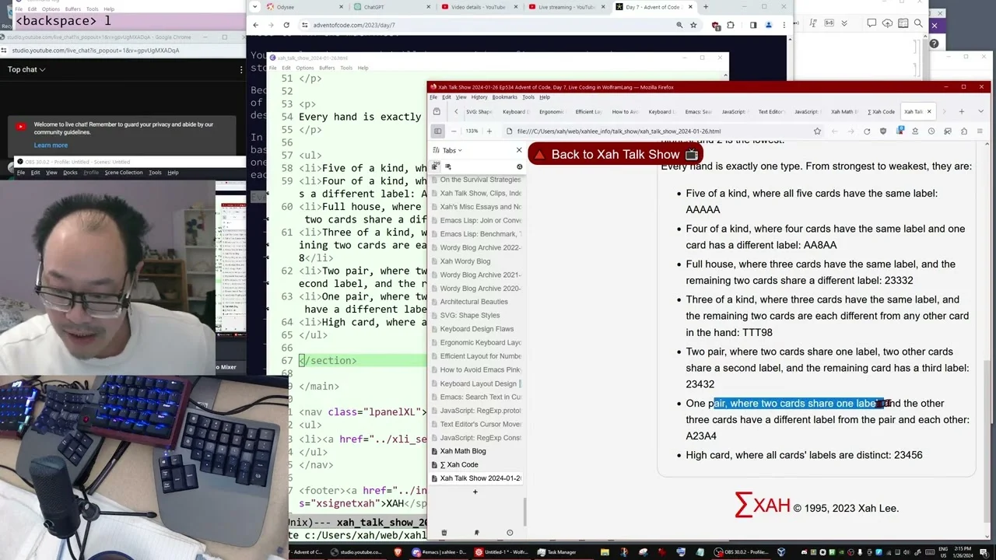The height and width of the screenshot is (560, 996).
Task: Bookmark this page with star icon
Action: (817, 131)
